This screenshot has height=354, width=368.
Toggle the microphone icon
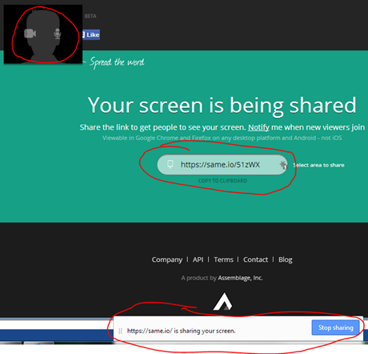[58, 34]
